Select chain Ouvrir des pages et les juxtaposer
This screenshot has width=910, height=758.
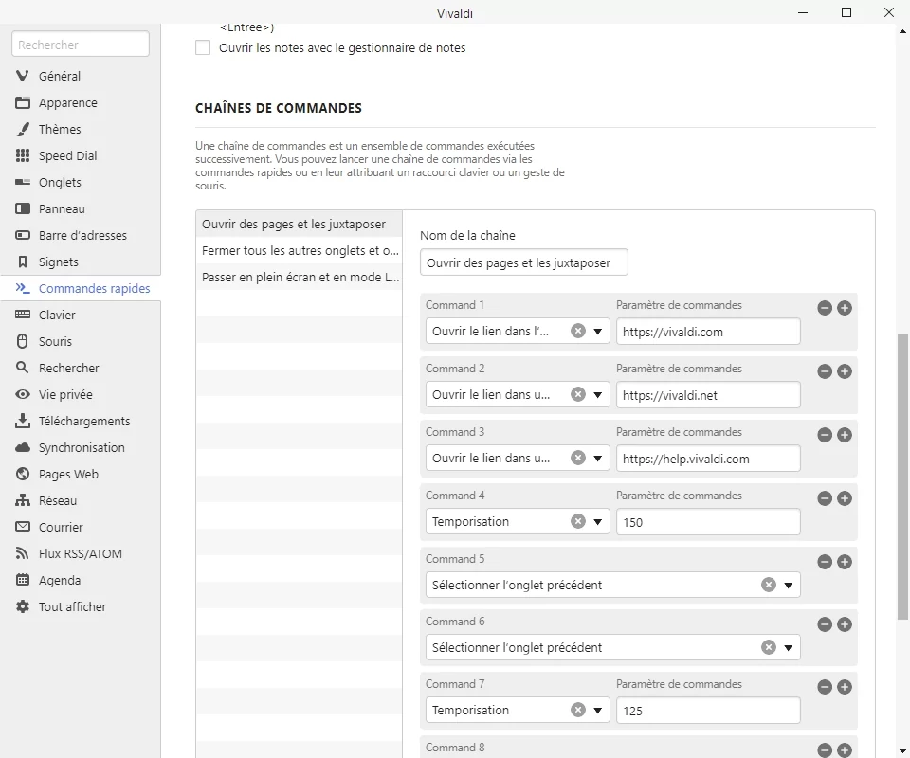pyautogui.click(x=299, y=225)
